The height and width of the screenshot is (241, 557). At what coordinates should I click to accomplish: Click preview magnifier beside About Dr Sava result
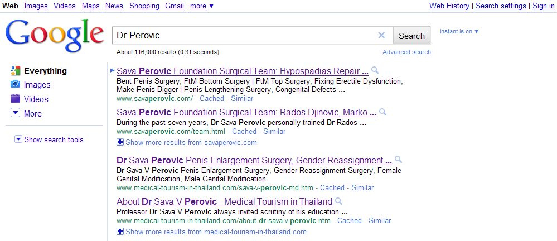pyautogui.click(x=339, y=201)
